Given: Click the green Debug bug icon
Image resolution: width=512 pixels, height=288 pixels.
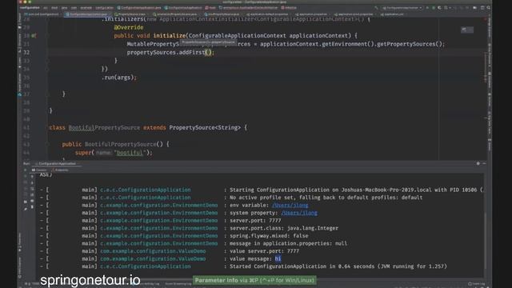Looking at the screenshot, I should click(434, 7).
